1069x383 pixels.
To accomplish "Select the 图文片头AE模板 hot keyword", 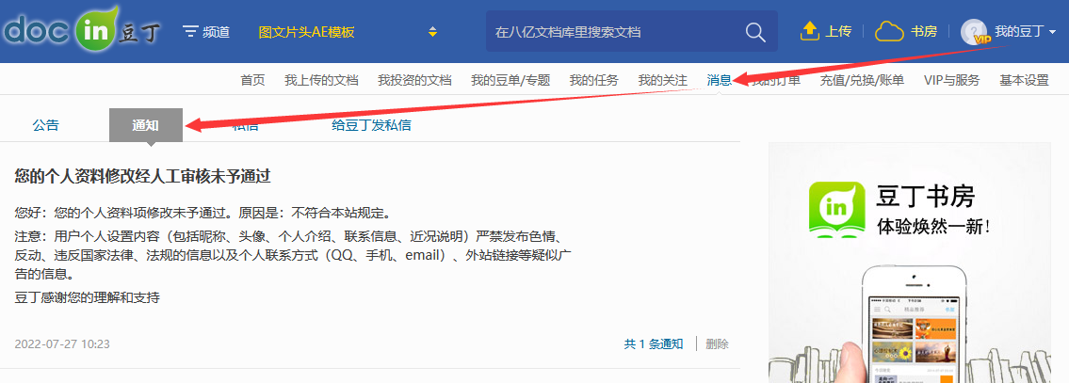I will [x=307, y=32].
